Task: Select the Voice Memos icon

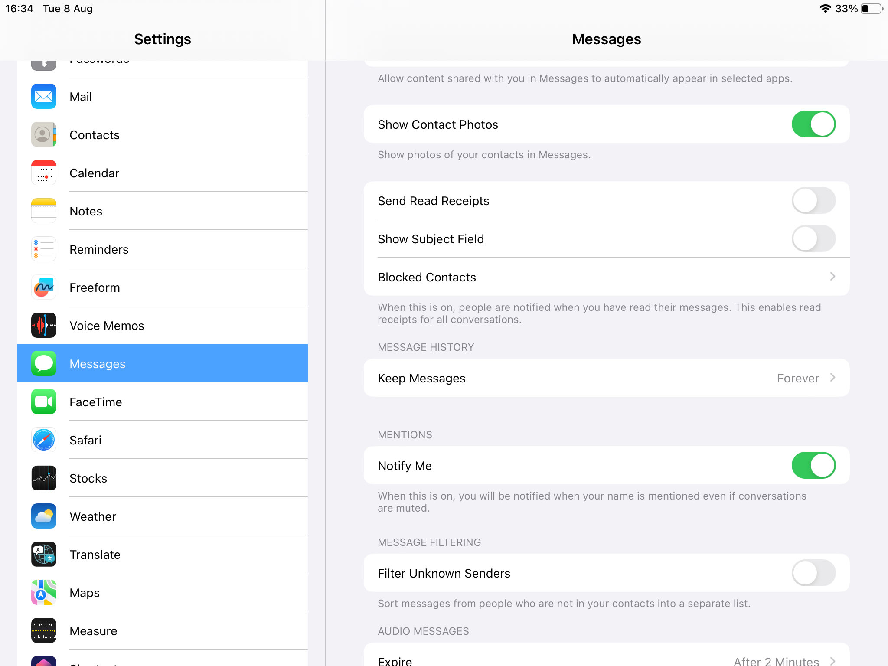Action: [x=43, y=325]
